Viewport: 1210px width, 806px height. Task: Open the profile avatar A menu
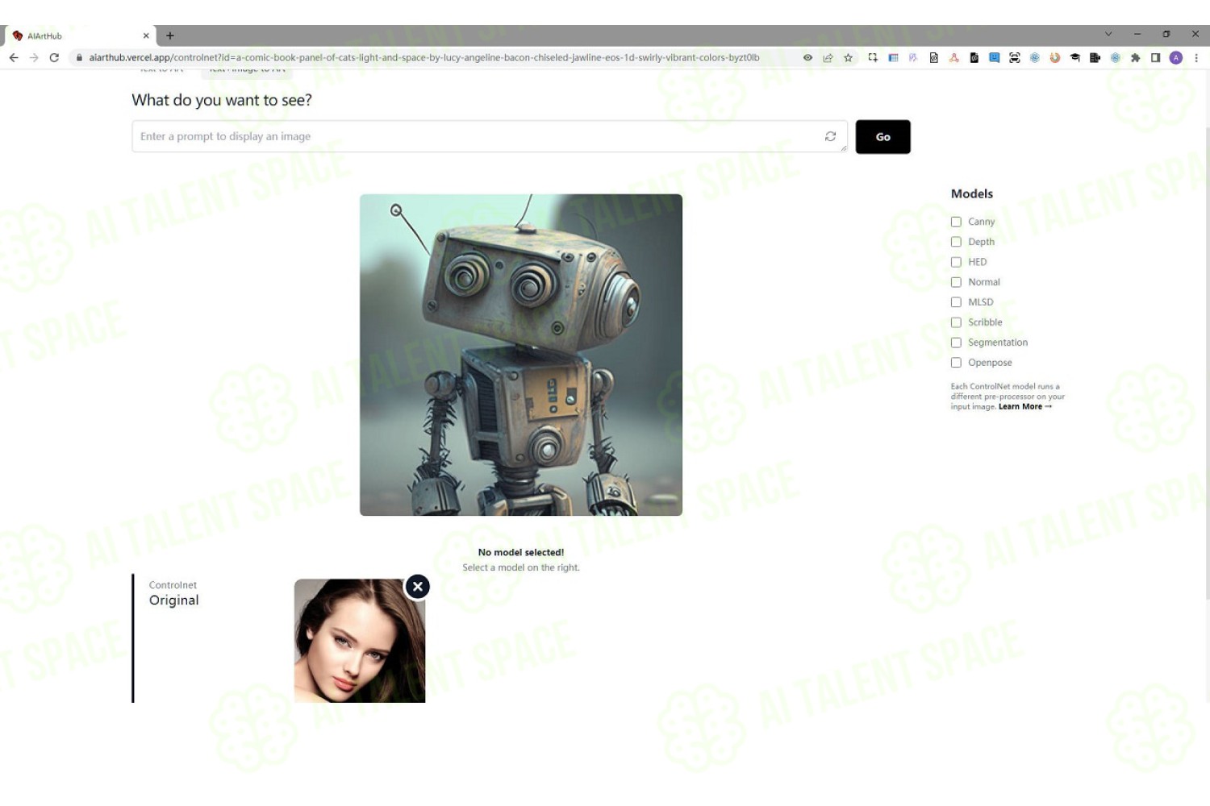1176,57
